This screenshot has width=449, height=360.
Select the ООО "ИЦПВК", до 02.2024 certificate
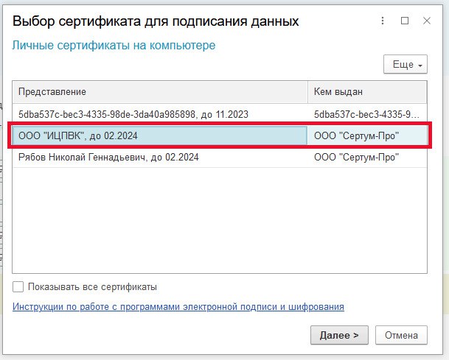click(x=160, y=135)
